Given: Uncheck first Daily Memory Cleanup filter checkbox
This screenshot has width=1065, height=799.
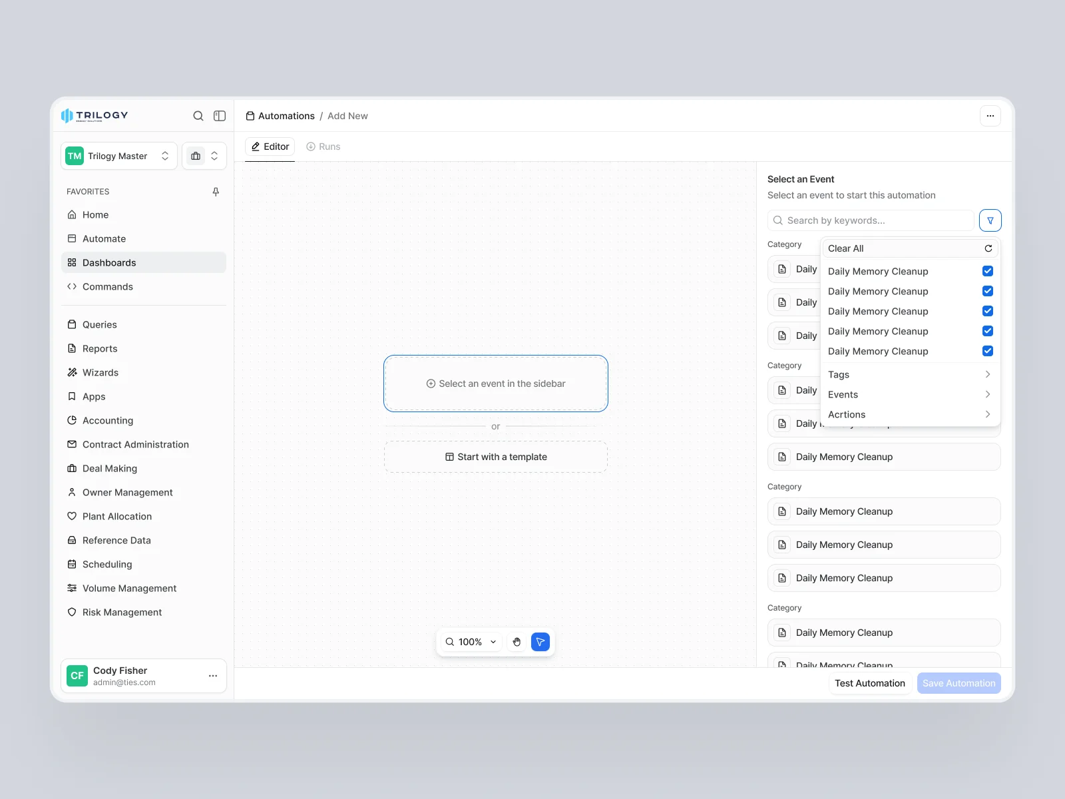Looking at the screenshot, I should [x=988, y=271].
